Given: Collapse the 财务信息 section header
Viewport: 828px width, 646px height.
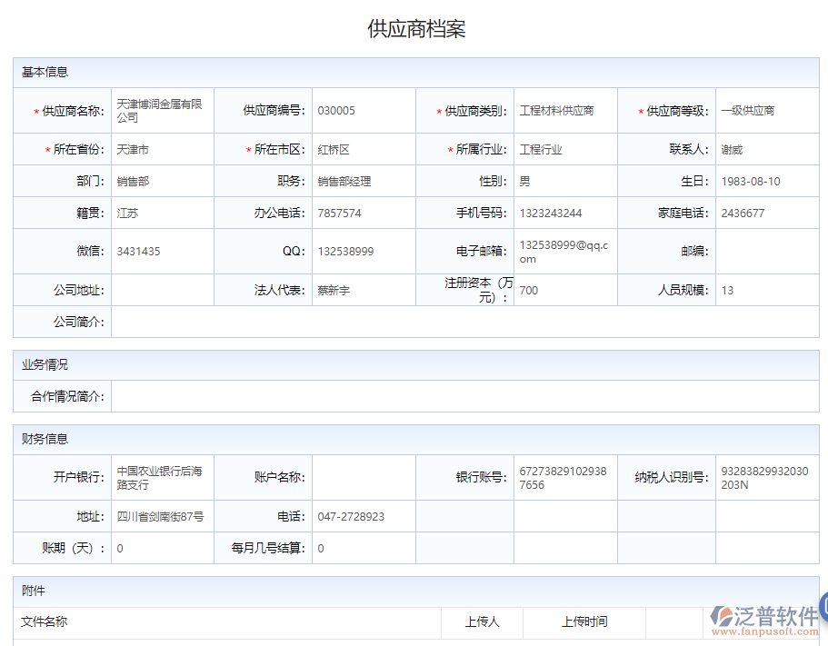Looking at the screenshot, I should [x=44, y=439].
